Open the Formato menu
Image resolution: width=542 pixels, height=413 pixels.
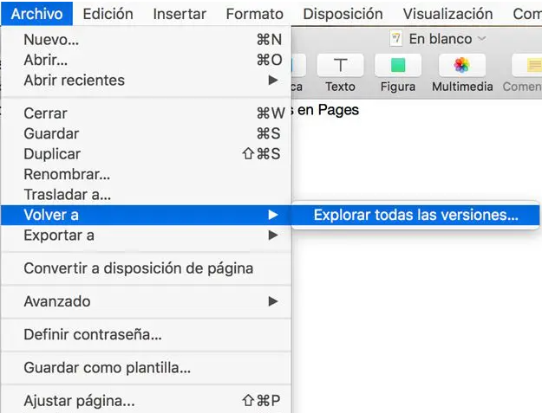point(254,14)
